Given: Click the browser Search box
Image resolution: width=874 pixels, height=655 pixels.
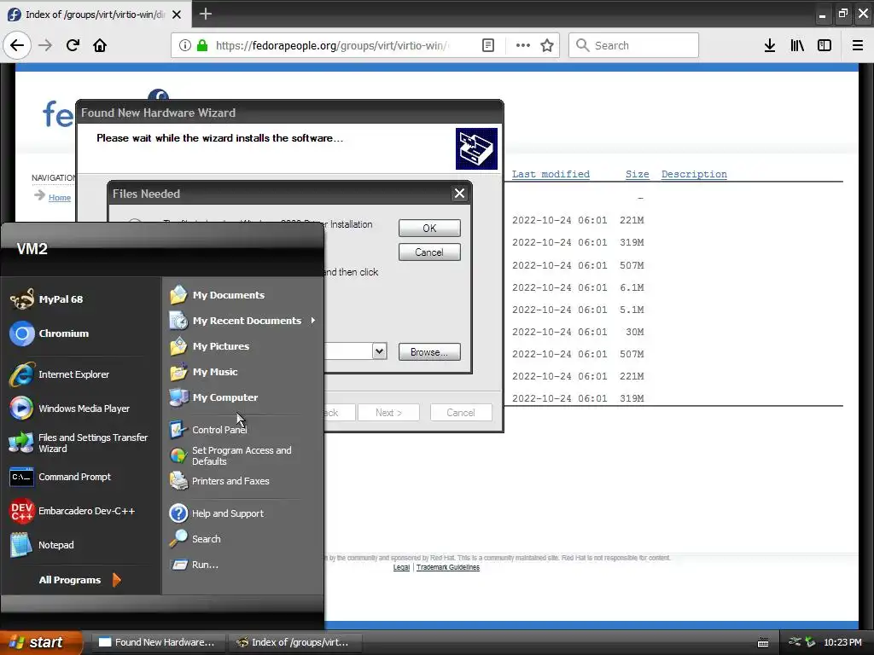Looking at the screenshot, I should click(634, 45).
